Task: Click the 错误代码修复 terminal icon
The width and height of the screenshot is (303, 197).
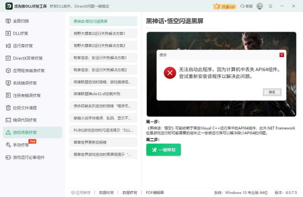Action: click(8, 120)
